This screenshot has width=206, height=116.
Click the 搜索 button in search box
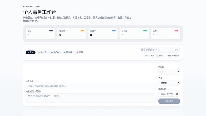pyautogui.click(x=176, y=50)
